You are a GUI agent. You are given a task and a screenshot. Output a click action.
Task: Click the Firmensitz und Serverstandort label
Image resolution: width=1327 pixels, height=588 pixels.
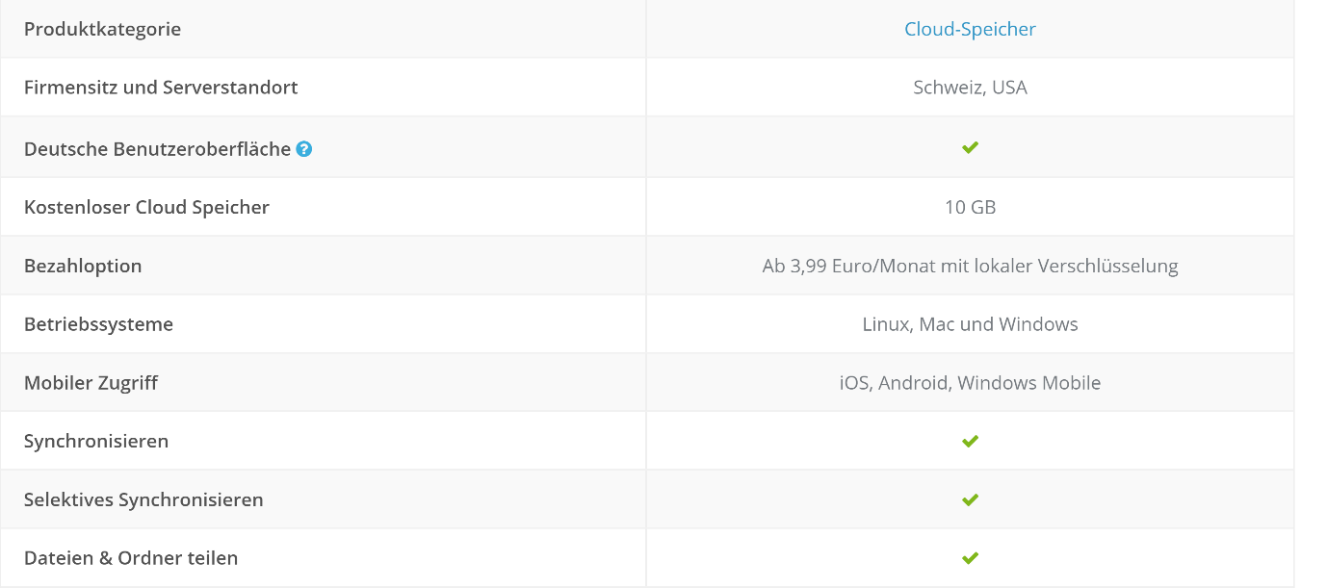click(161, 88)
